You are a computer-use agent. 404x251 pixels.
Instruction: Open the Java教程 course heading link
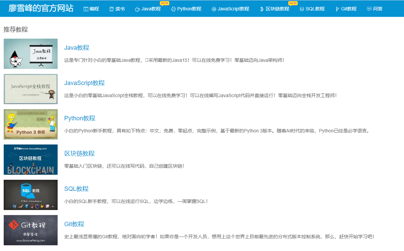click(x=76, y=47)
